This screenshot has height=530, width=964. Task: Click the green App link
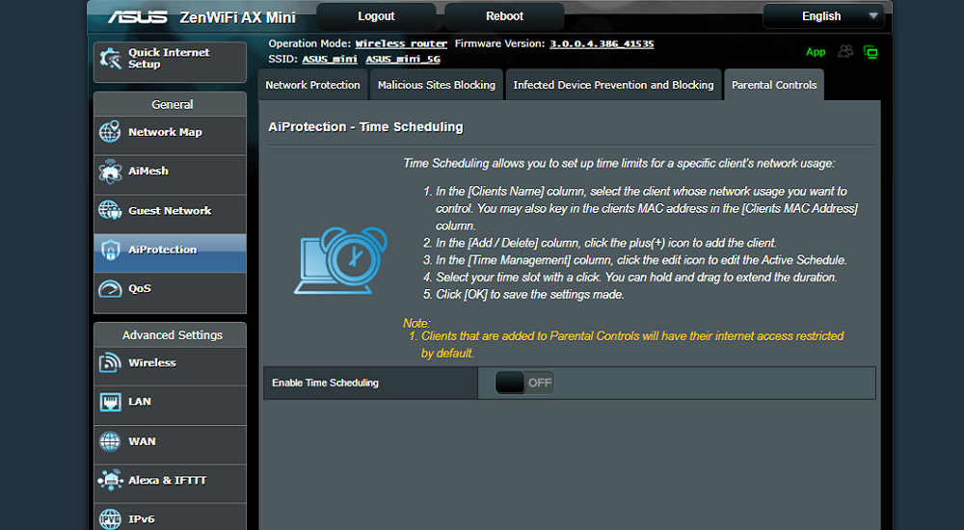[816, 52]
